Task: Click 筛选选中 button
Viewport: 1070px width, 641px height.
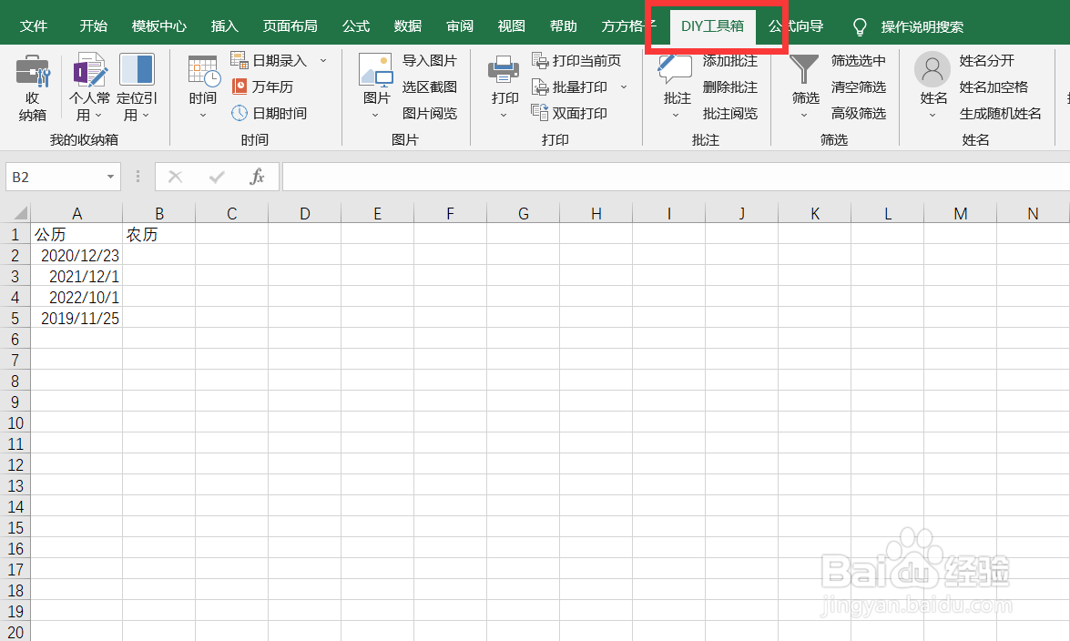Action: [x=859, y=61]
